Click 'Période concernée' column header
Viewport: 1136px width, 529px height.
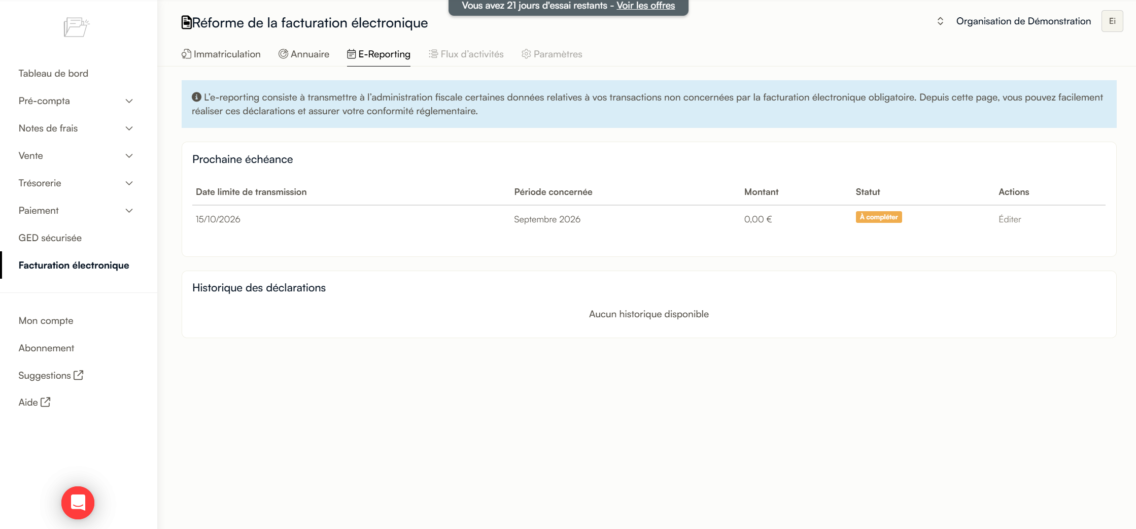[x=553, y=192]
